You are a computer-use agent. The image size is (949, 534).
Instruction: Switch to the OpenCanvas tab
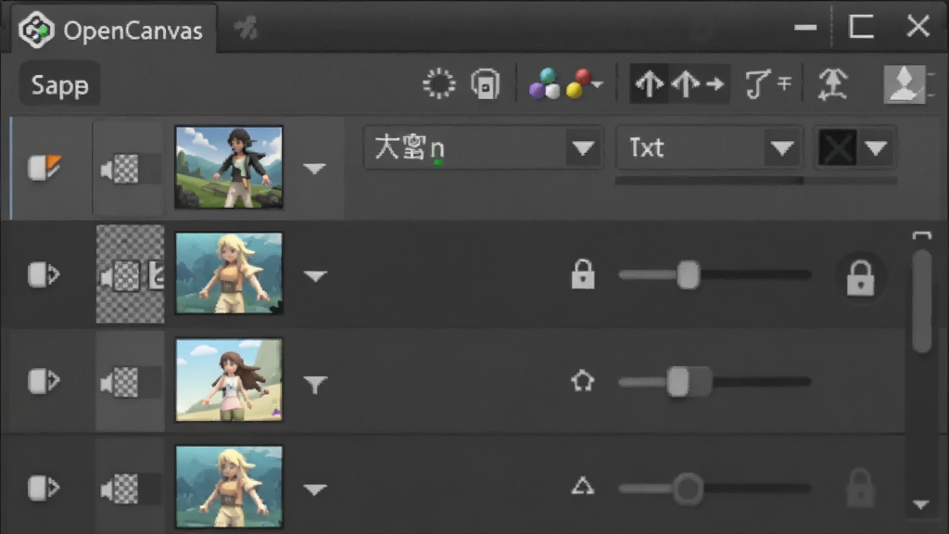pyautogui.click(x=112, y=29)
